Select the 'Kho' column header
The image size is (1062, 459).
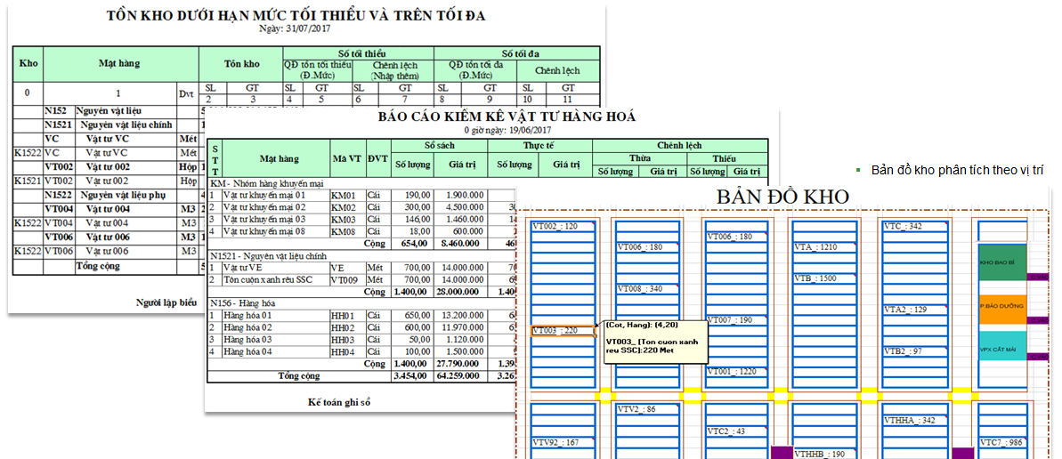click(28, 64)
